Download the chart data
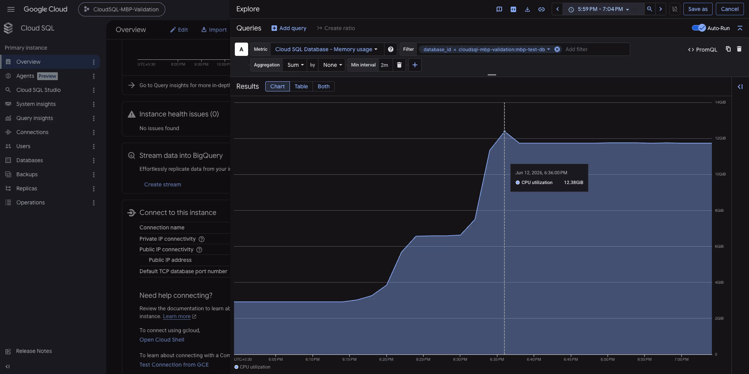Screen dimensions: 749x374 tap(527, 9)
